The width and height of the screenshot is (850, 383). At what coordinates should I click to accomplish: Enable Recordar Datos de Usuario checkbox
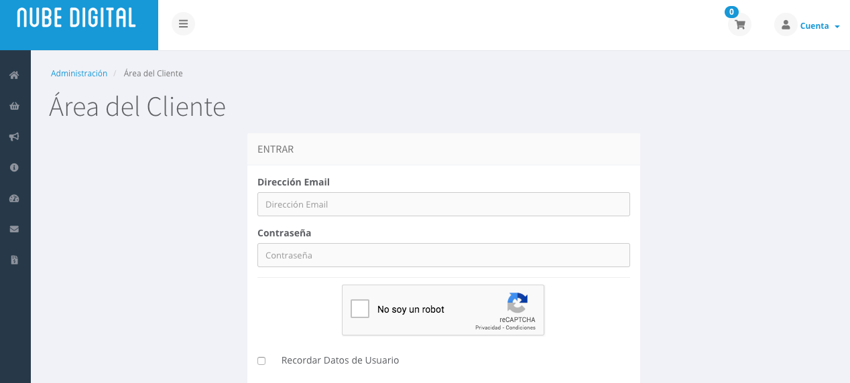(x=261, y=361)
